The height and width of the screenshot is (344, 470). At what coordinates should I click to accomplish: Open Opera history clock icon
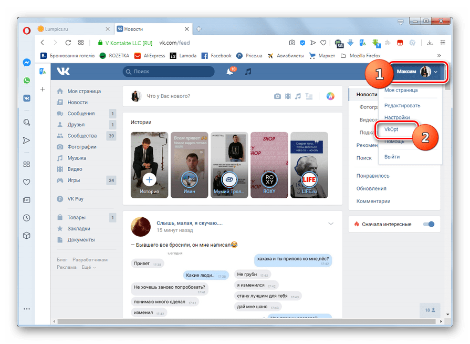26,217
